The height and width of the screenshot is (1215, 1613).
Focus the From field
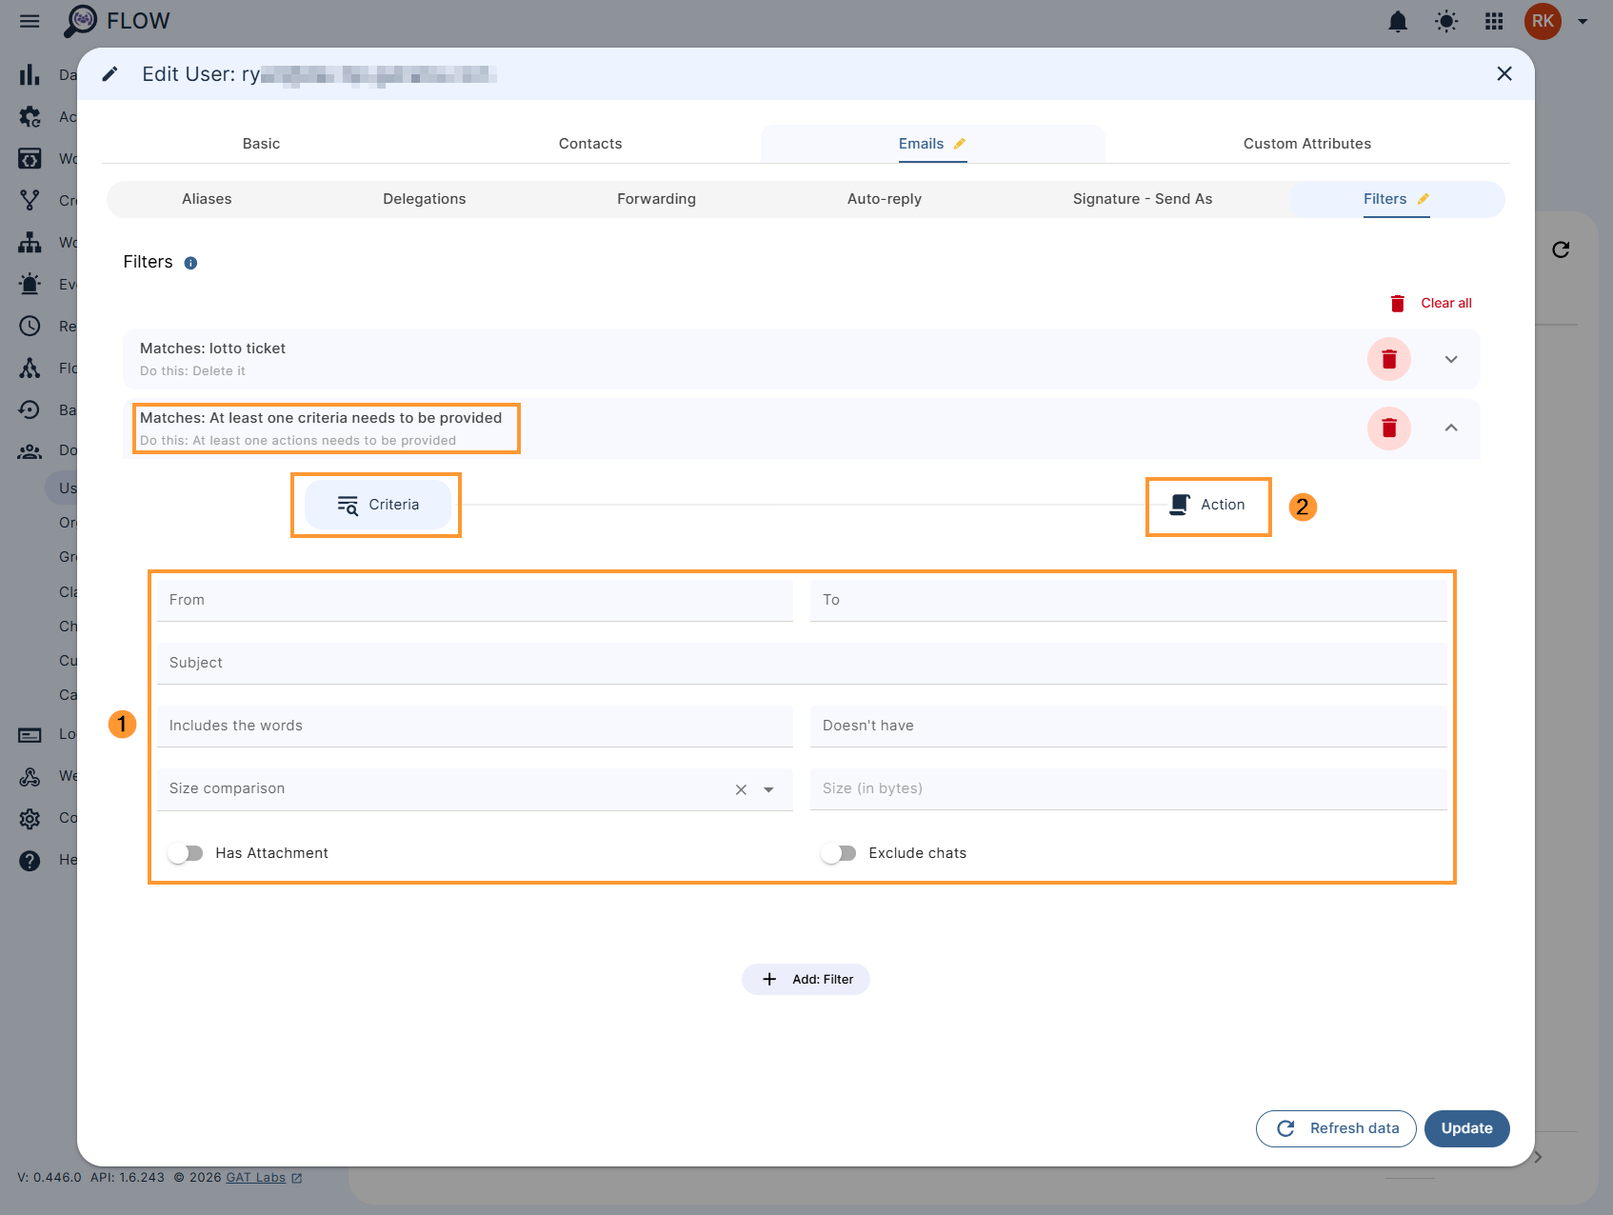tap(475, 600)
